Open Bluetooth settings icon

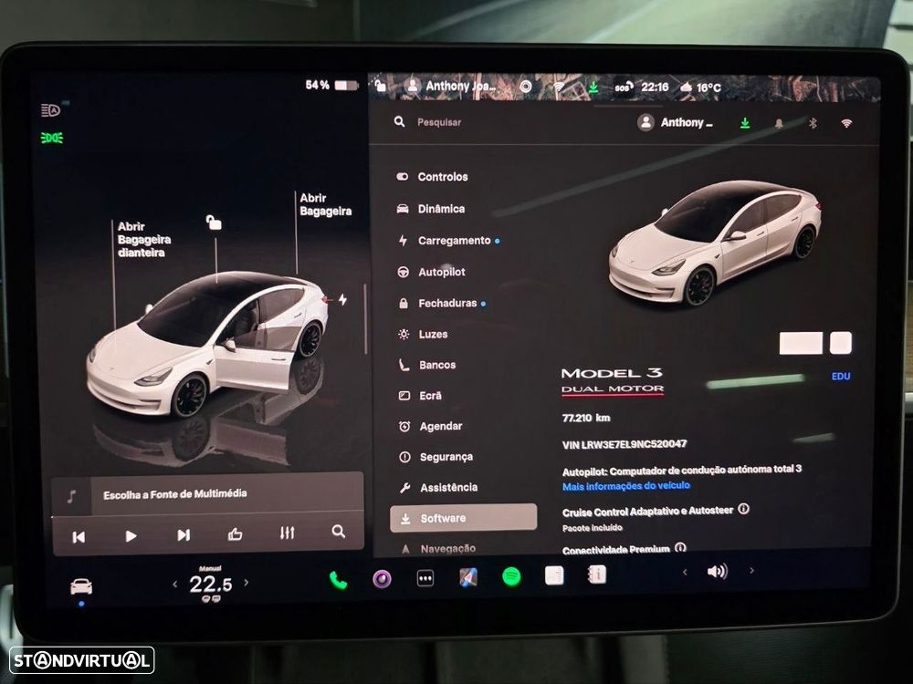point(813,123)
